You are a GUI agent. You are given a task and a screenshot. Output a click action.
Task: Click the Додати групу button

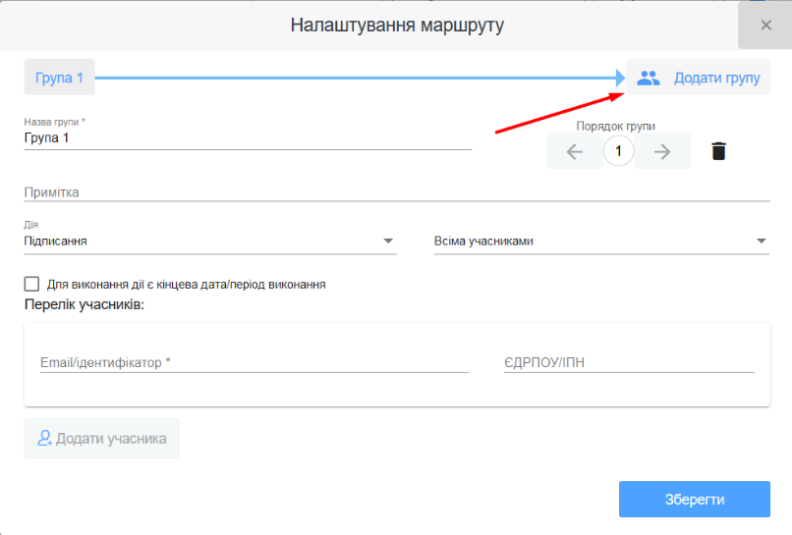pos(698,78)
